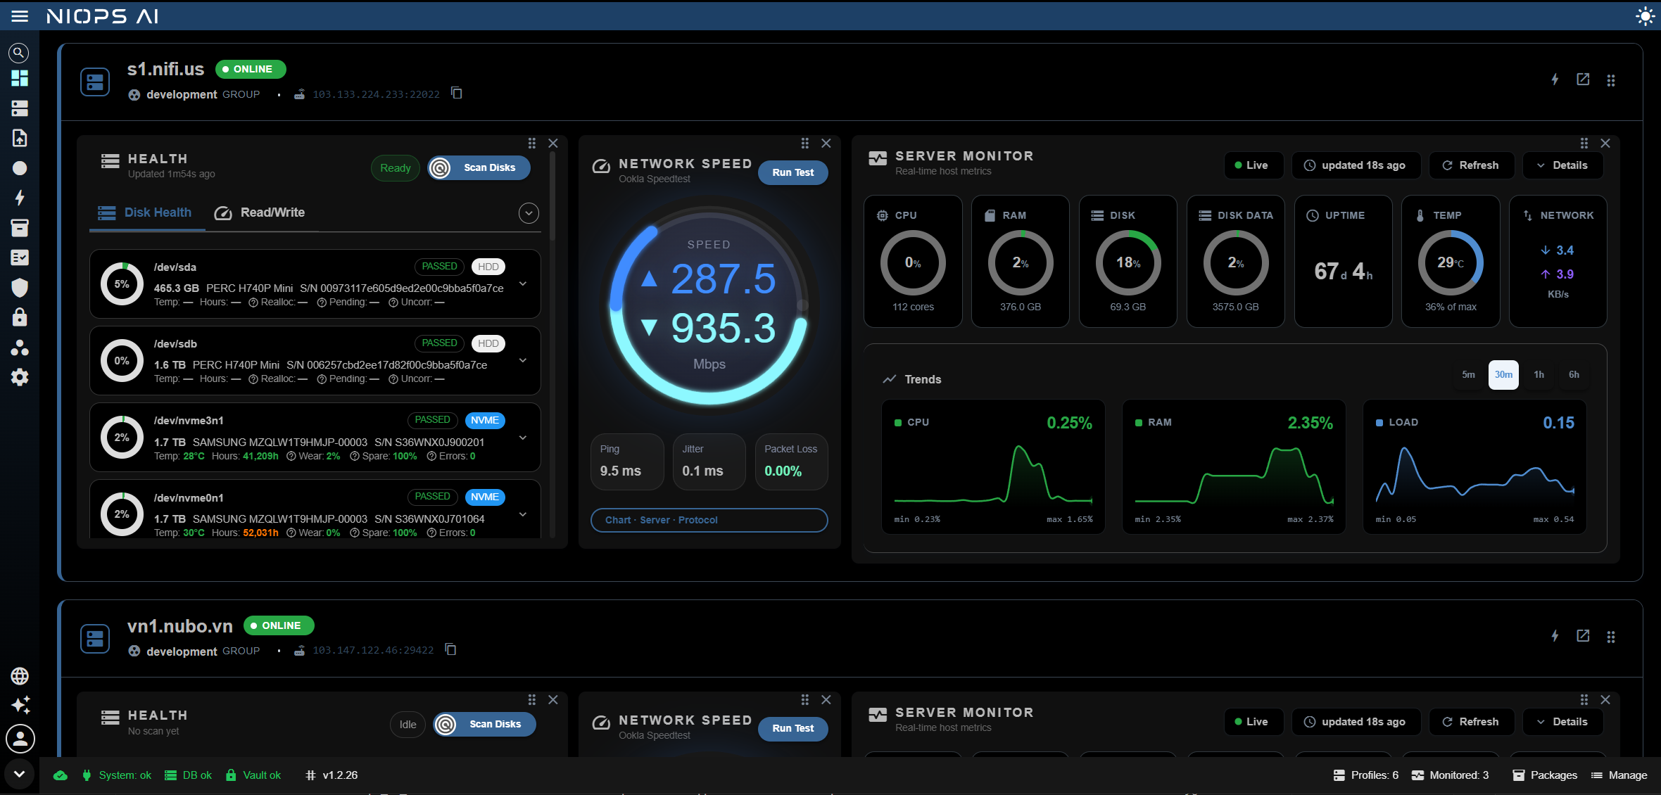The width and height of the screenshot is (1661, 795).
Task: Select the 30m trends range
Action: (1503, 375)
